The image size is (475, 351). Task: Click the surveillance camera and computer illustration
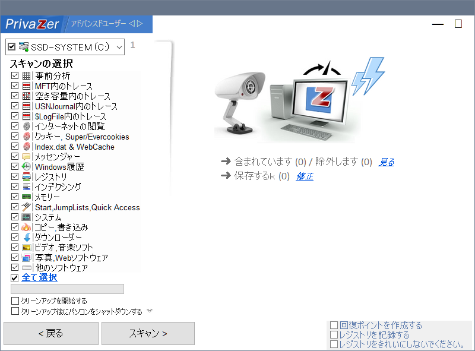click(300, 100)
